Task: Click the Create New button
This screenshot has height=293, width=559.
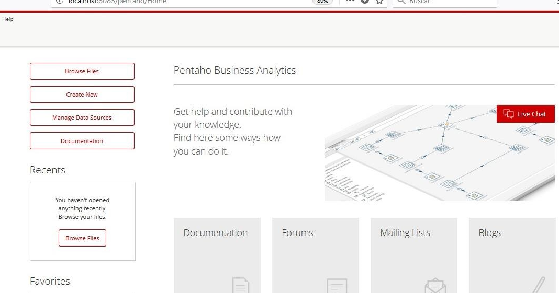Action: (82, 95)
